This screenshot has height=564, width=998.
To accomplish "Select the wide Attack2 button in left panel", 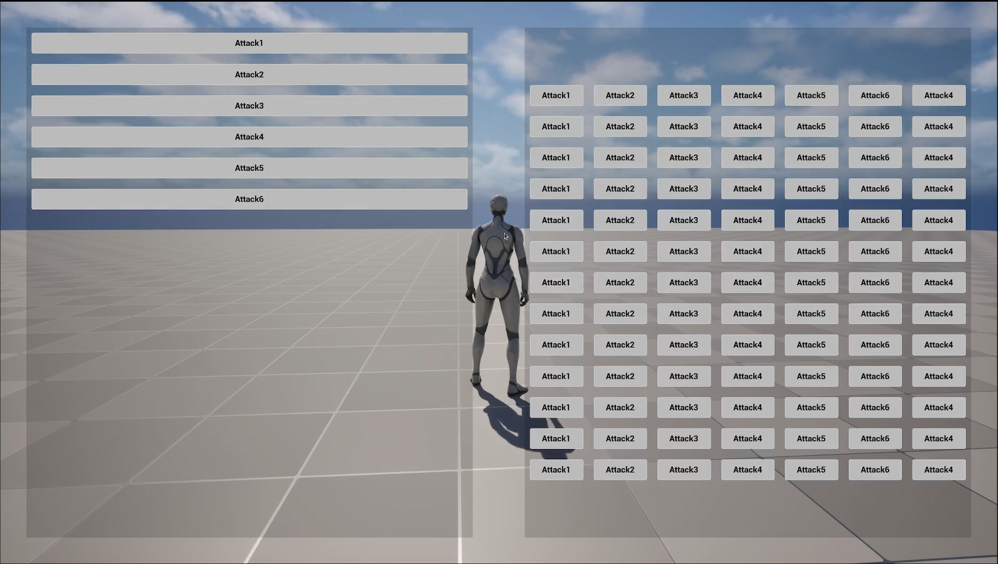I will pos(249,75).
